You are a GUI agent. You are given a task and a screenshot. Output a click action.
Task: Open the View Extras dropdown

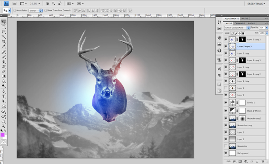coord(23,4)
